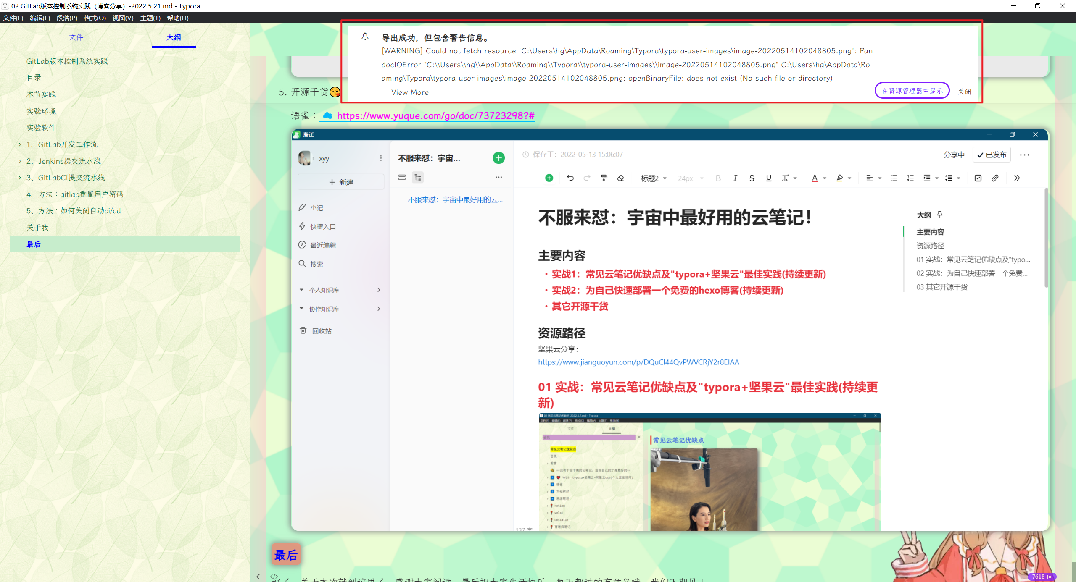The image size is (1076, 582).
Task: Insert a task checkbox in Yuque toolbar
Action: tap(978, 178)
